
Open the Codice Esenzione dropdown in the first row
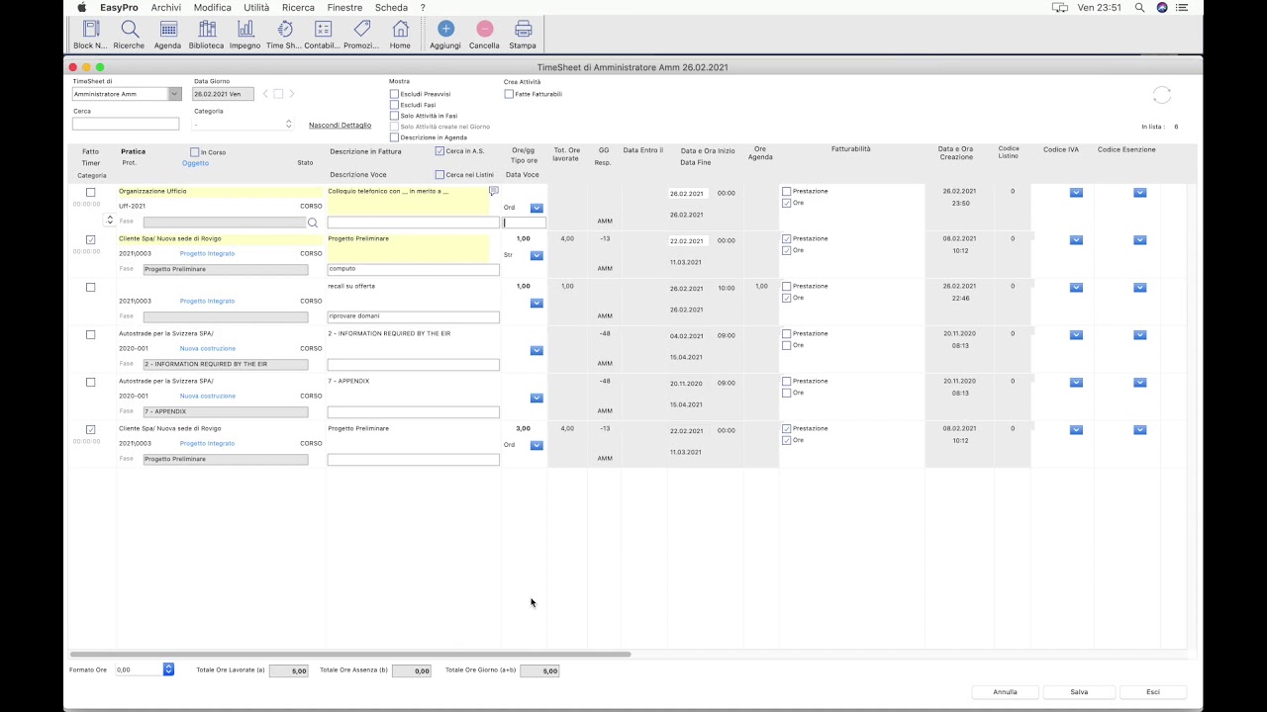(1139, 193)
